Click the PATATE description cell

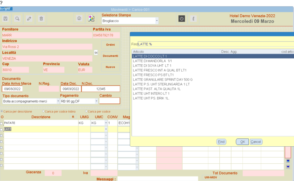pyautogui.click(x=41, y=123)
